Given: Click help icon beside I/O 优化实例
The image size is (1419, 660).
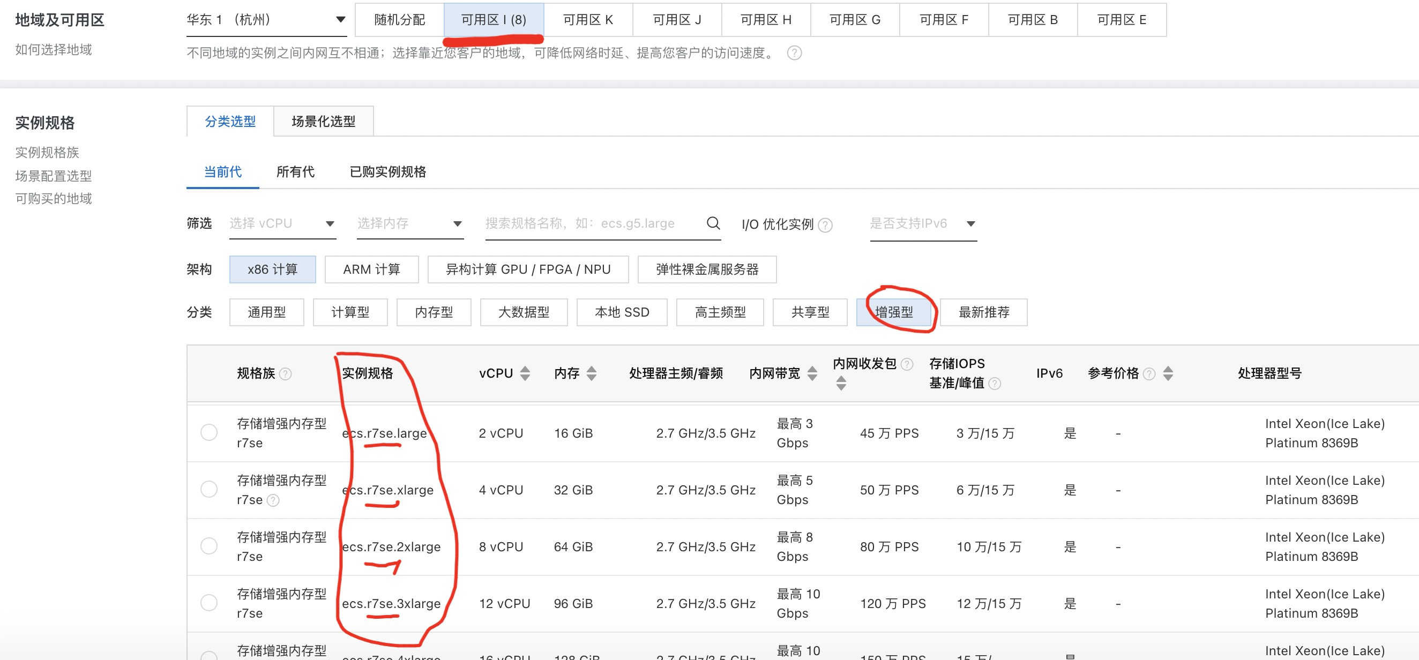Looking at the screenshot, I should tap(825, 224).
